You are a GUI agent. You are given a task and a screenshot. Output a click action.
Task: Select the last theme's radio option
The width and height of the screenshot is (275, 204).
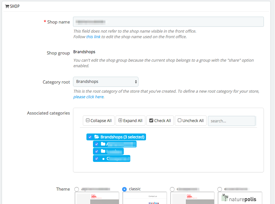(220, 189)
